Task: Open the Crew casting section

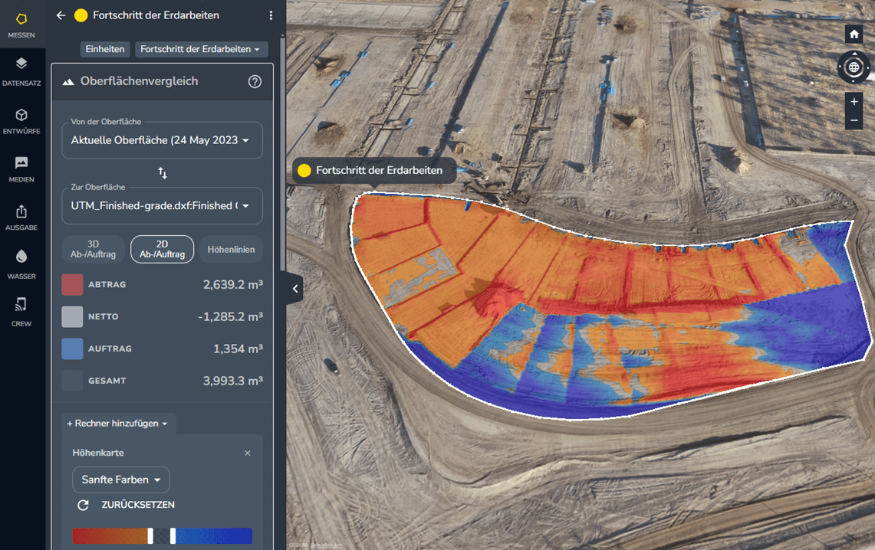Action: (x=21, y=311)
